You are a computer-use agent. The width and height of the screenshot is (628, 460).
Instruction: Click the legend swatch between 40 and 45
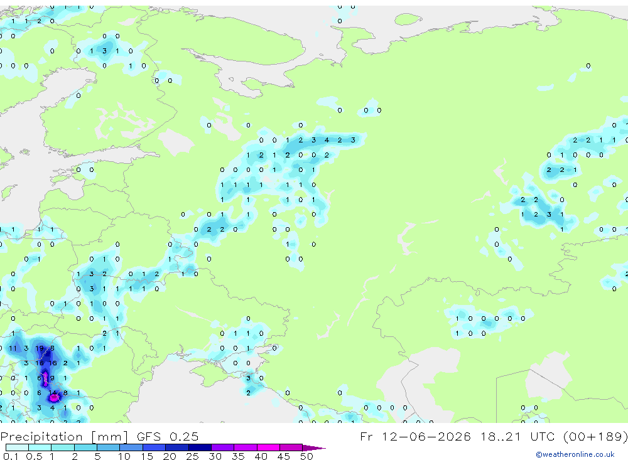(268, 447)
